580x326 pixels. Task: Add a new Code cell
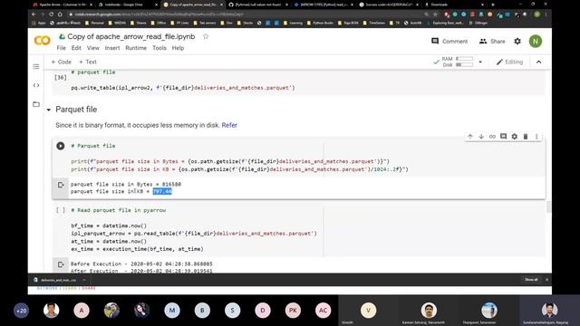pyautogui.click(x=61, y=62)
